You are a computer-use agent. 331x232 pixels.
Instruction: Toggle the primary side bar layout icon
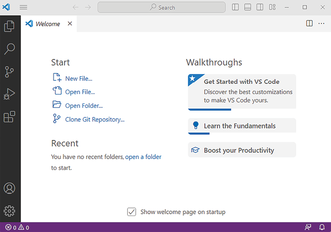[235, 7]
